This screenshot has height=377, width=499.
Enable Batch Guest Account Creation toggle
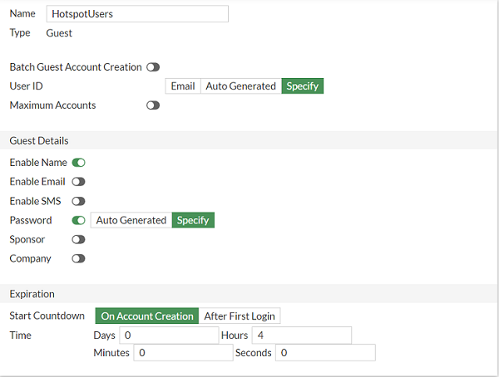tap(153, 67)
